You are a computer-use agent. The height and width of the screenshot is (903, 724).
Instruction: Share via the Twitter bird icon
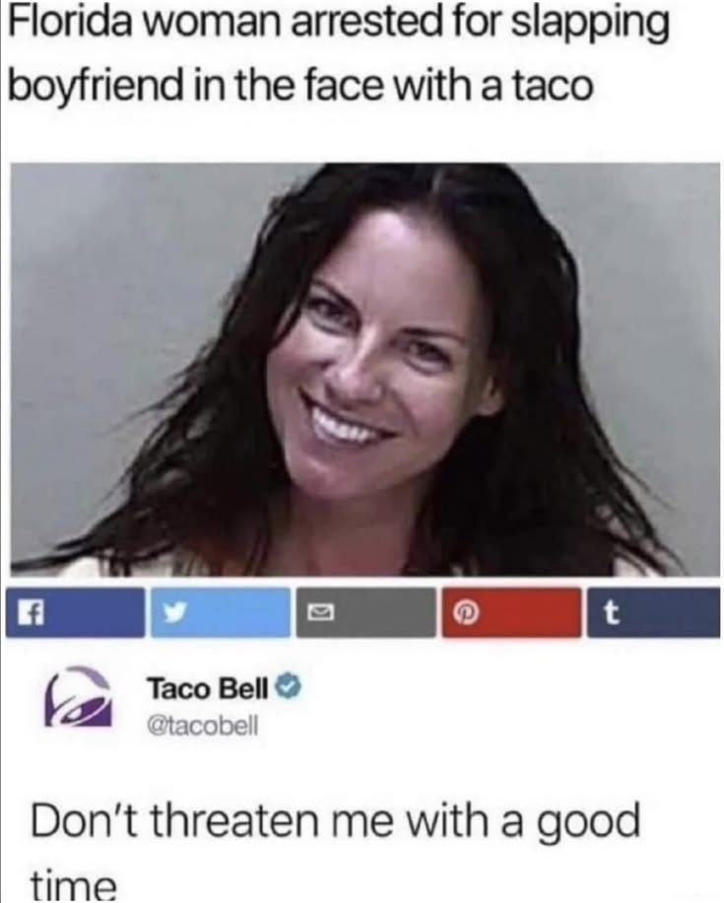coord(221,612)
